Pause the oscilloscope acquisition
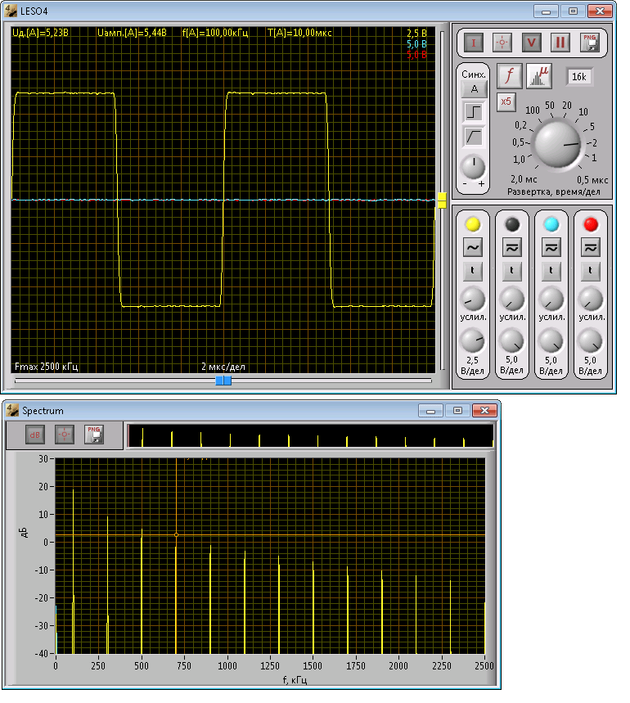Image resolution: width=630 pixels, height=703 pixels. pos(560,43)
